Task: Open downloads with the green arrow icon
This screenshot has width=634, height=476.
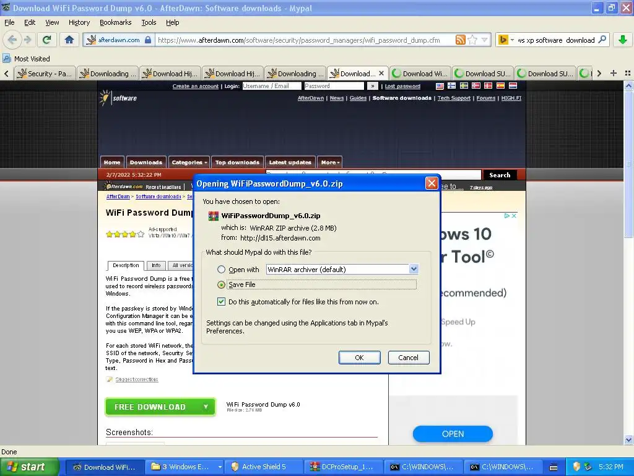Action: pyautogui.click(x=623, y=40)
